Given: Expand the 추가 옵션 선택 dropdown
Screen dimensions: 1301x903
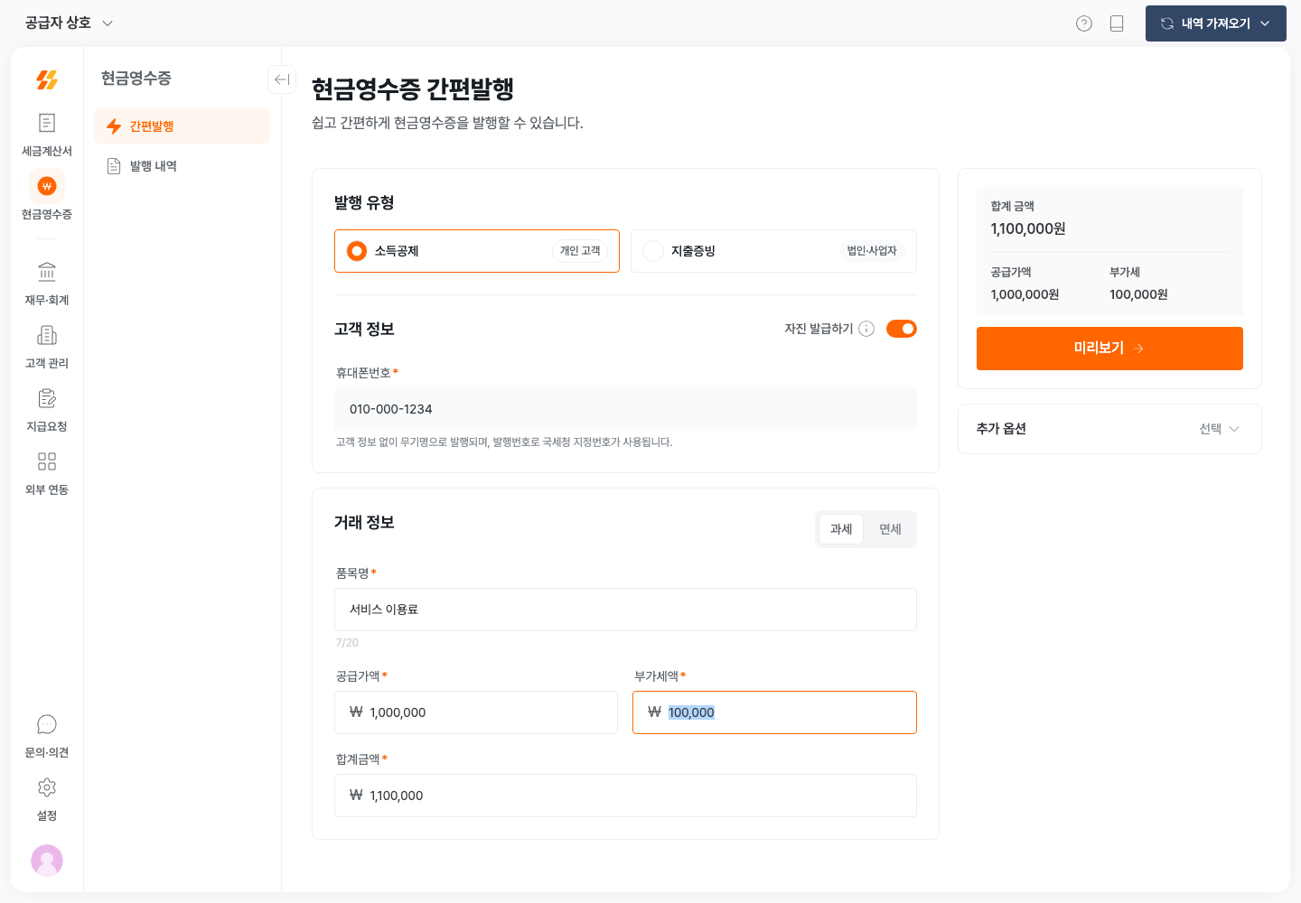Looking at the screenshot, I should (1219, 429).
